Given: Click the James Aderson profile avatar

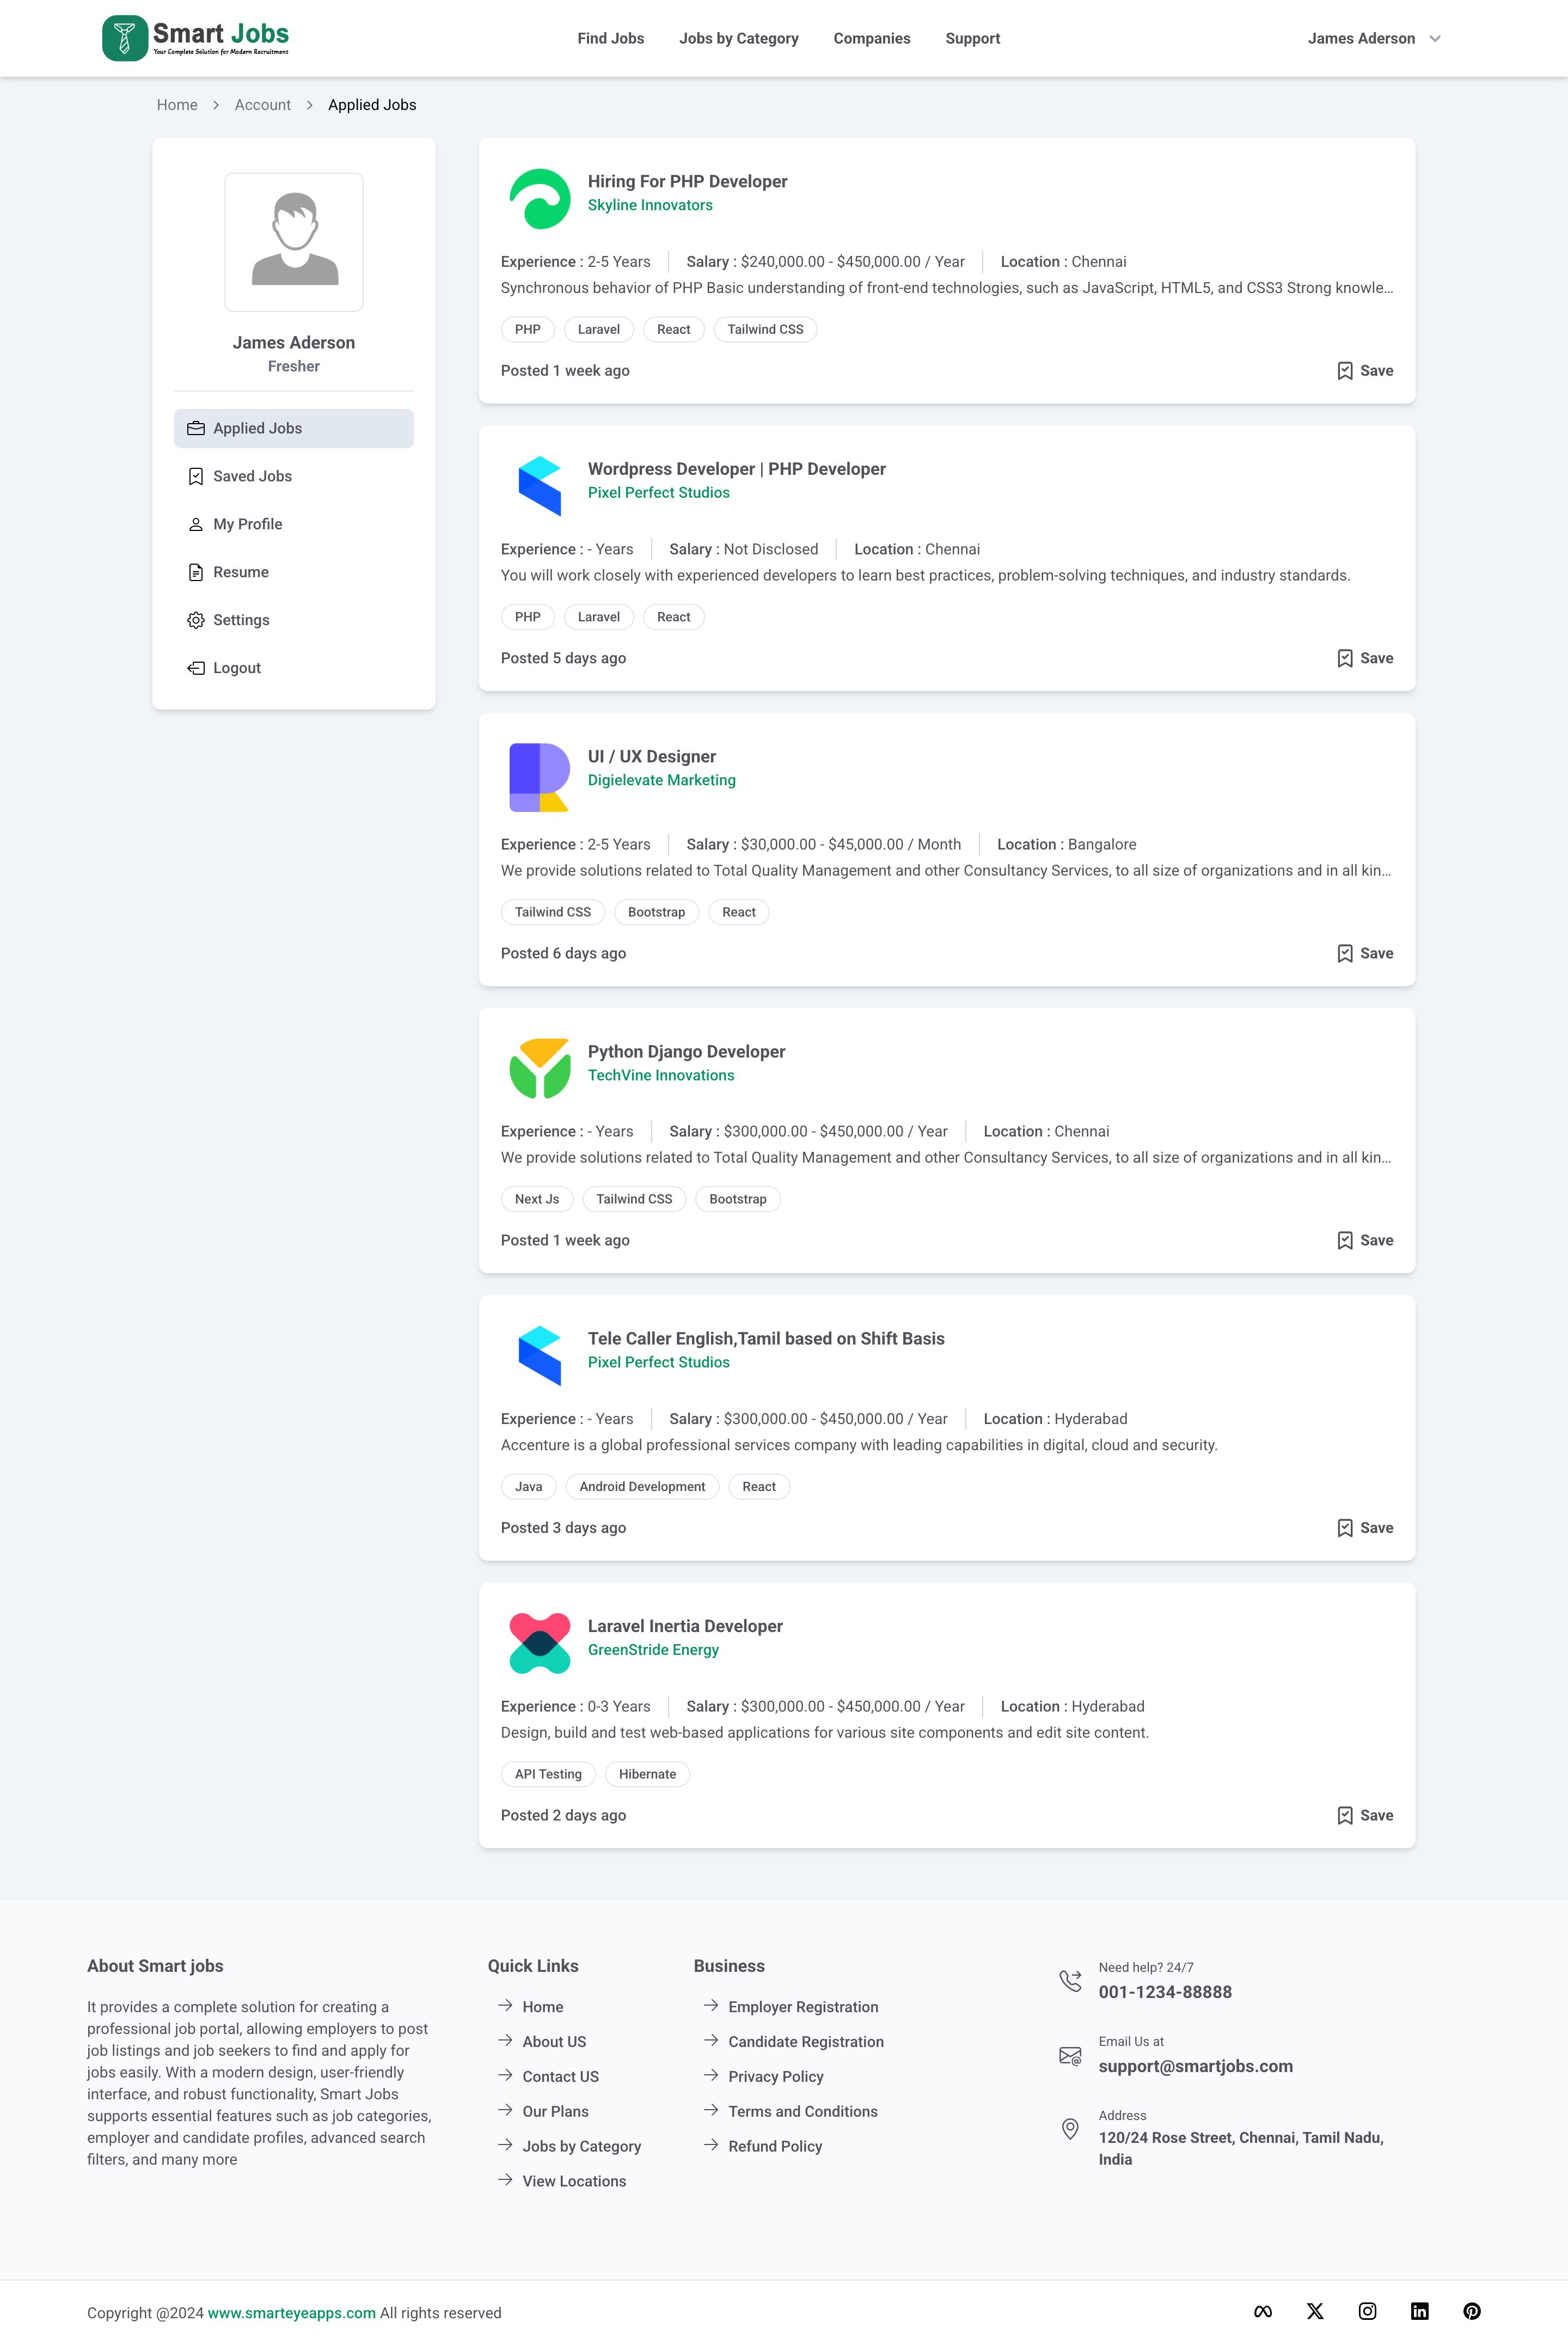Looking at the screenshot, I should click(x=294, y=242).
